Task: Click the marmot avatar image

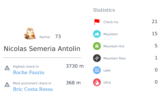Action: (x=30, y=34)
